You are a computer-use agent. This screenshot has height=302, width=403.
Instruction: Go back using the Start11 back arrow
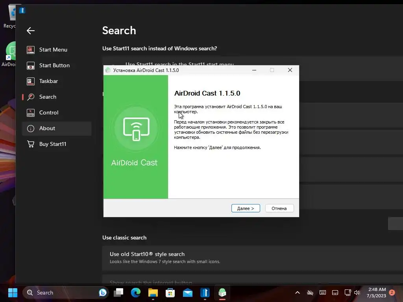pos(31,31)
